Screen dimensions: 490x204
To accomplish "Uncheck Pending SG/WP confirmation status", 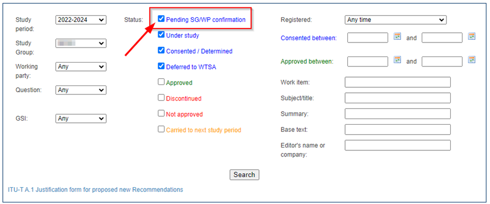I will (161, 19).
